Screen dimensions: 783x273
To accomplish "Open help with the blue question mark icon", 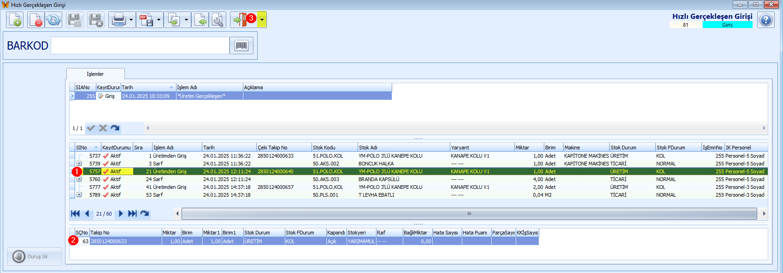I will (x=766, y=20).
